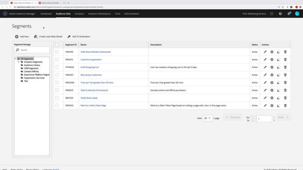Select the Test folder
The width and height of the screenshot is (303, 170).
pyautogui.click(x=26, y=81)
